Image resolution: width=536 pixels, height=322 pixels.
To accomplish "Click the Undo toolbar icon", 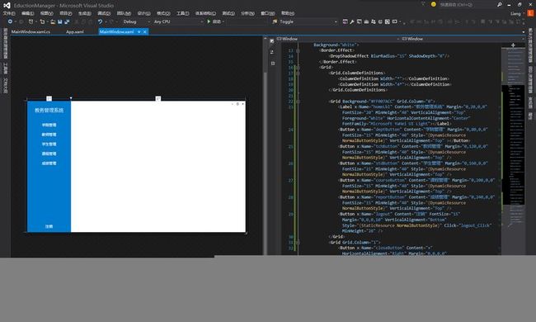I will coord(100,21).
